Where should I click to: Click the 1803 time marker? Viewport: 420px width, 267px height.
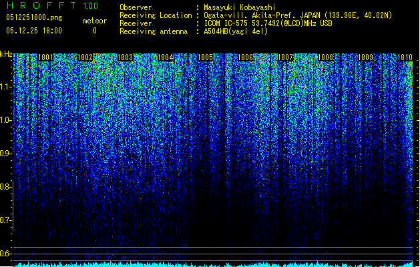pos(126,57)
